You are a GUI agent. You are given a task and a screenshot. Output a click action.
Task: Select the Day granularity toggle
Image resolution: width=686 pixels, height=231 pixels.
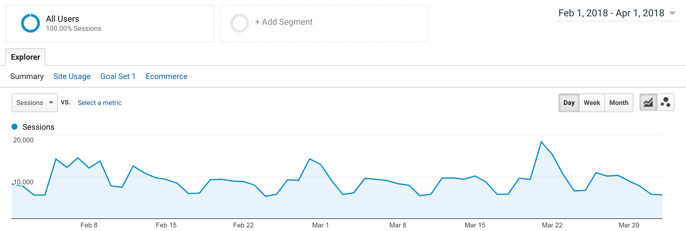569,103
